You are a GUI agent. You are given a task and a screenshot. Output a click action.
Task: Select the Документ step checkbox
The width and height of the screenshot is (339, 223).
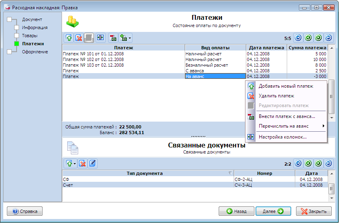click(9, 19)
